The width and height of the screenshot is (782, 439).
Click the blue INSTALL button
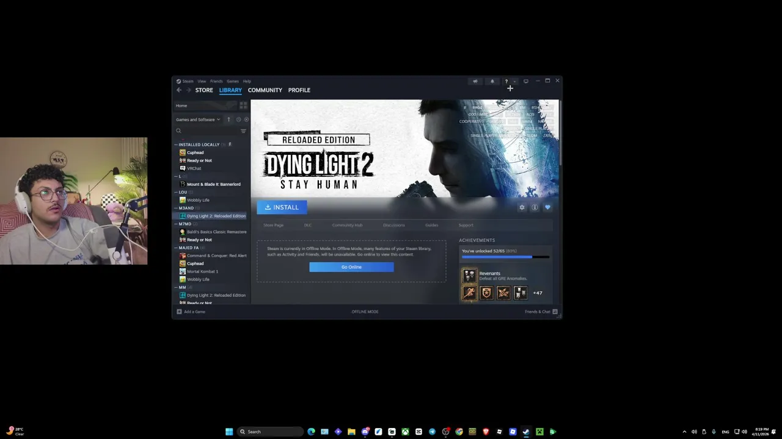(x=282, y=207)
